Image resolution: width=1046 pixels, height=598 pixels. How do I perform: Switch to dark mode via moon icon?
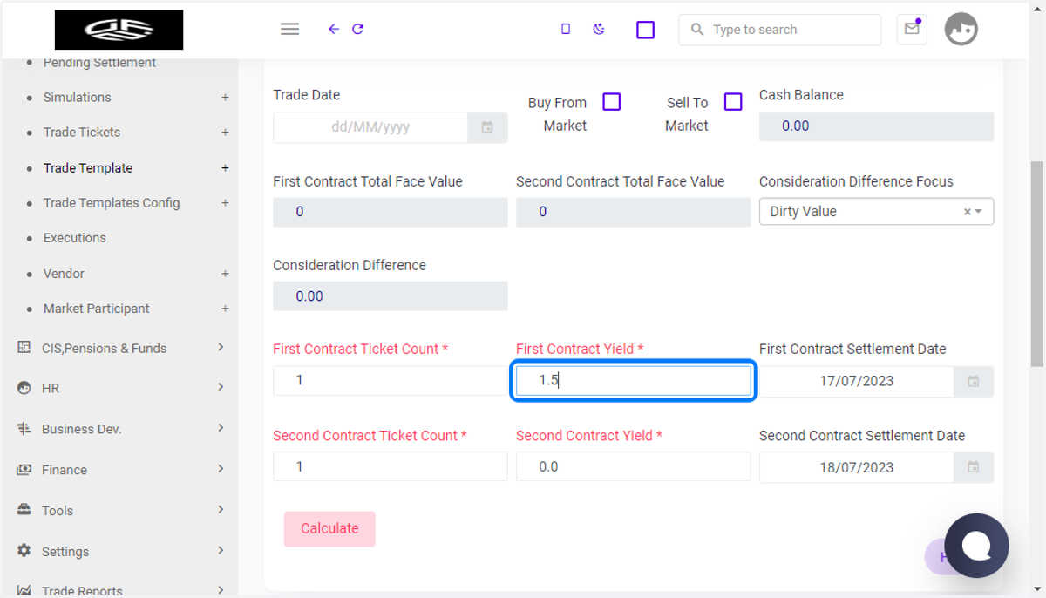[x=599, y=29]
